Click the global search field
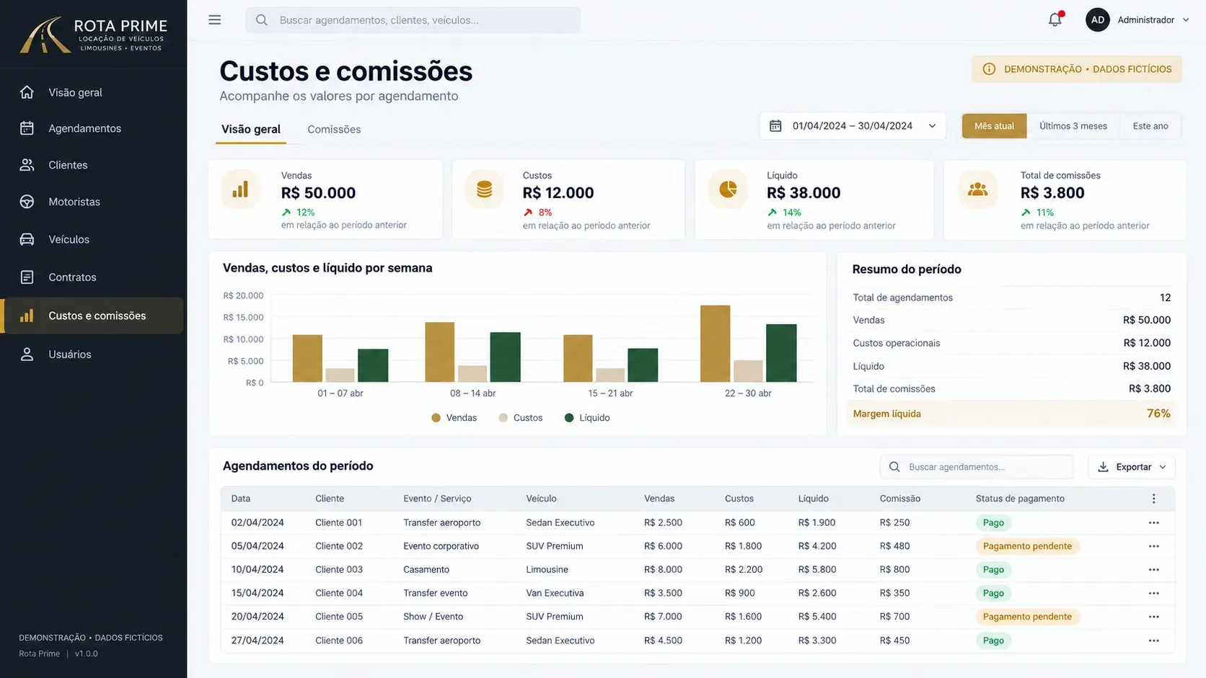The width and height of the screenshot is (1206, 678). (x=413, y=20)
